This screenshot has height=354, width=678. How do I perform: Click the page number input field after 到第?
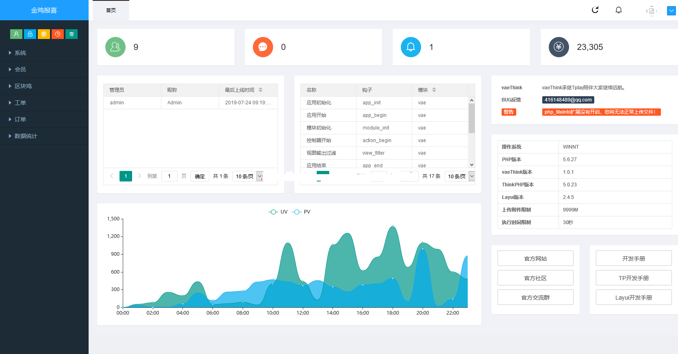tap(169, 176)
